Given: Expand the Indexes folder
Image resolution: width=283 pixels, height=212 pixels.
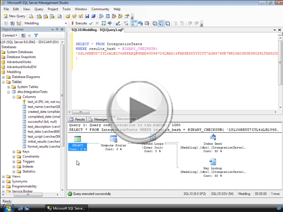Looking at the screenshot, I should point(14,167).
